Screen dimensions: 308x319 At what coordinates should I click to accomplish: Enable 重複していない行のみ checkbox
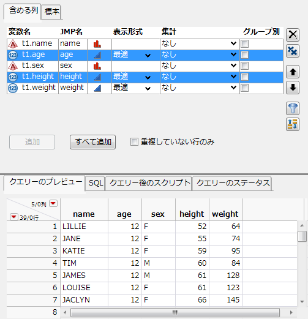(134, 141)
